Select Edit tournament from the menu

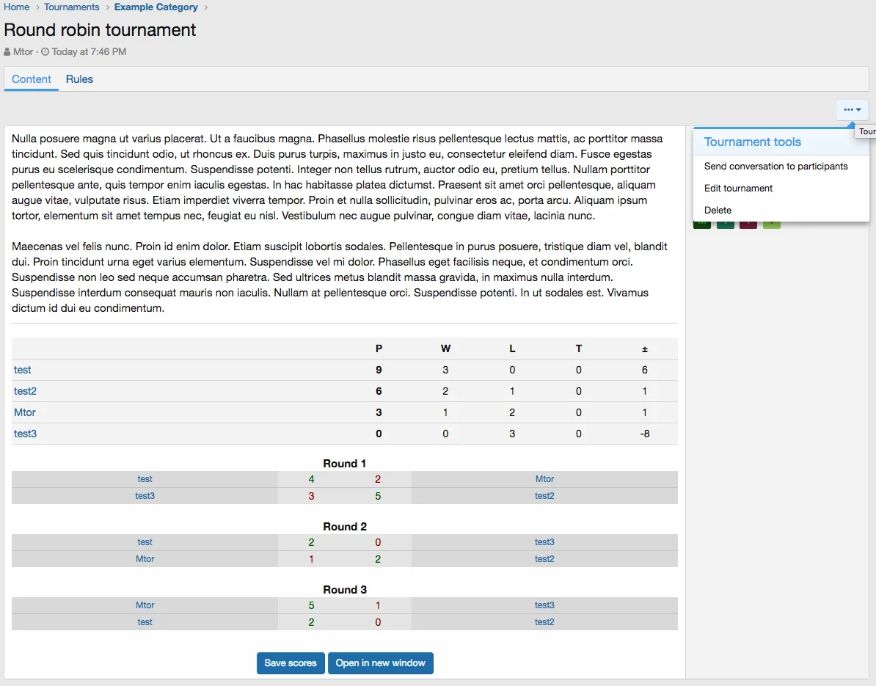tap(738, 189)
